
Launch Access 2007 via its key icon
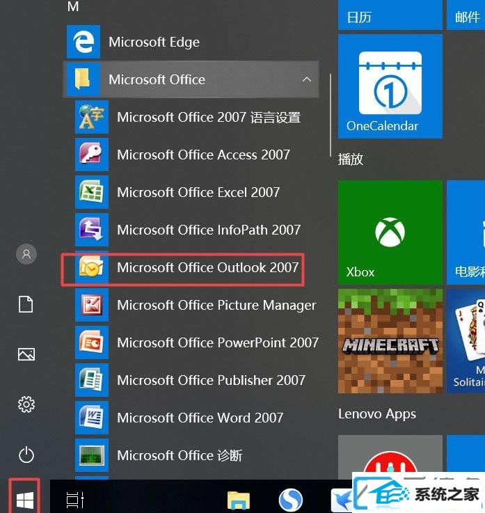pyautogui.click(x=92, y=155)
